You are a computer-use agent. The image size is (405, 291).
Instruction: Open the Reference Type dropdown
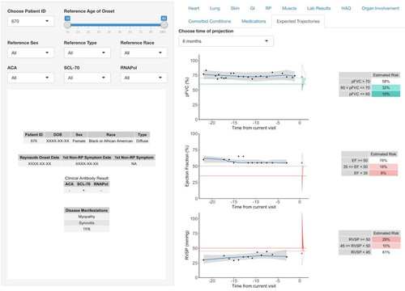click(87, 53)
